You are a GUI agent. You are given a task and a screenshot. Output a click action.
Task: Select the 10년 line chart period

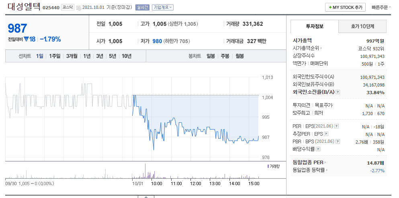(x=127, y=56)
